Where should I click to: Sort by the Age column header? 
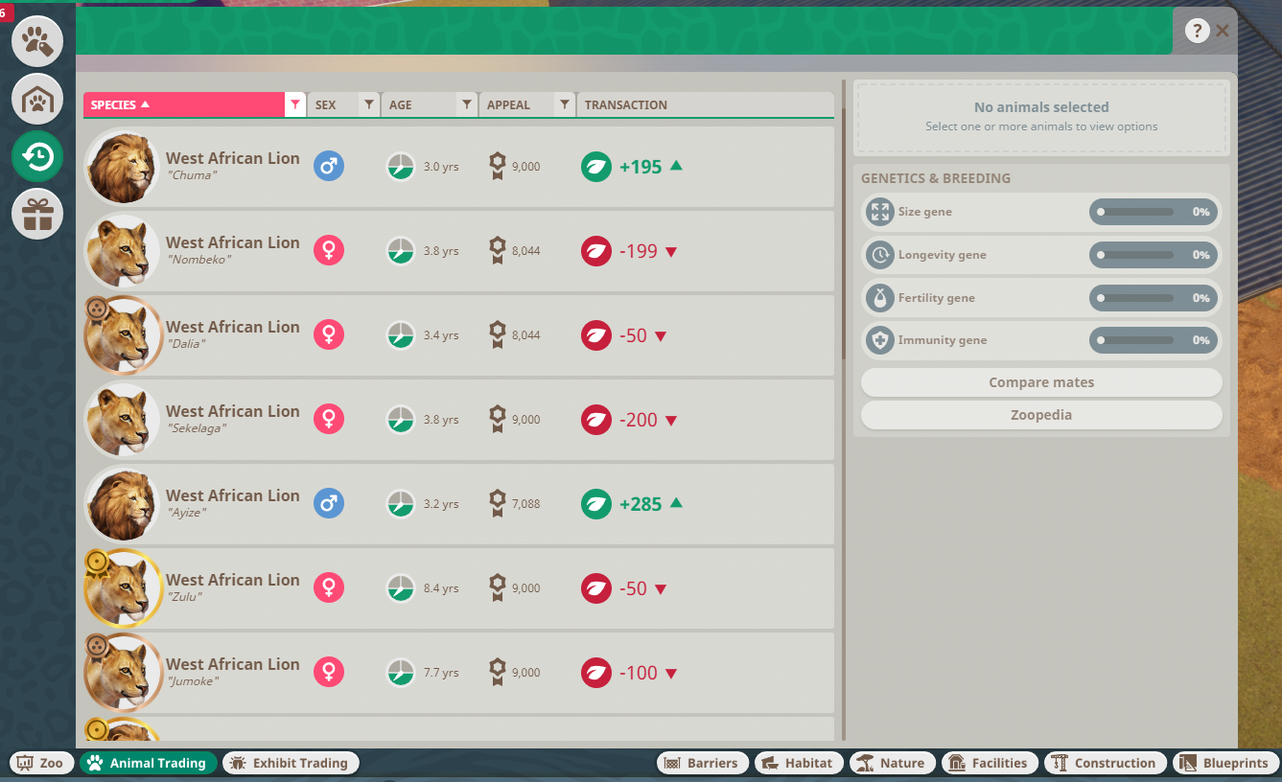coord(419,104)
